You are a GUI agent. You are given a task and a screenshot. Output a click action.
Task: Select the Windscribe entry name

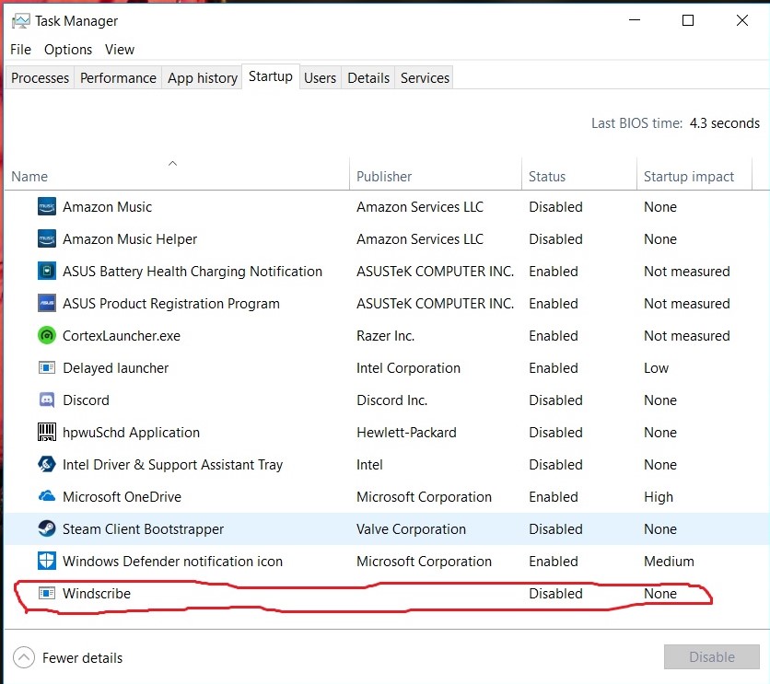coord(96,593)
